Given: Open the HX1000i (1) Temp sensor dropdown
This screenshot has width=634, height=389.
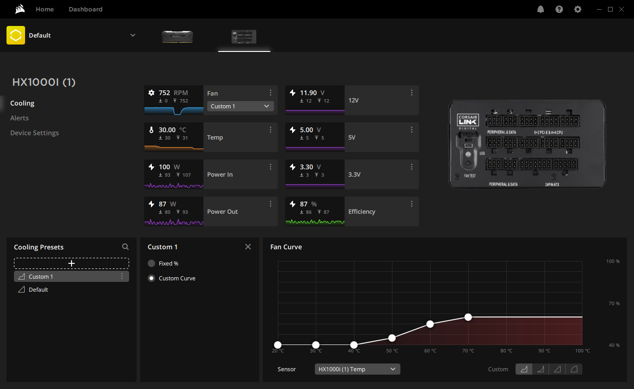Looking at the screenshot, I should coord(357,369).
